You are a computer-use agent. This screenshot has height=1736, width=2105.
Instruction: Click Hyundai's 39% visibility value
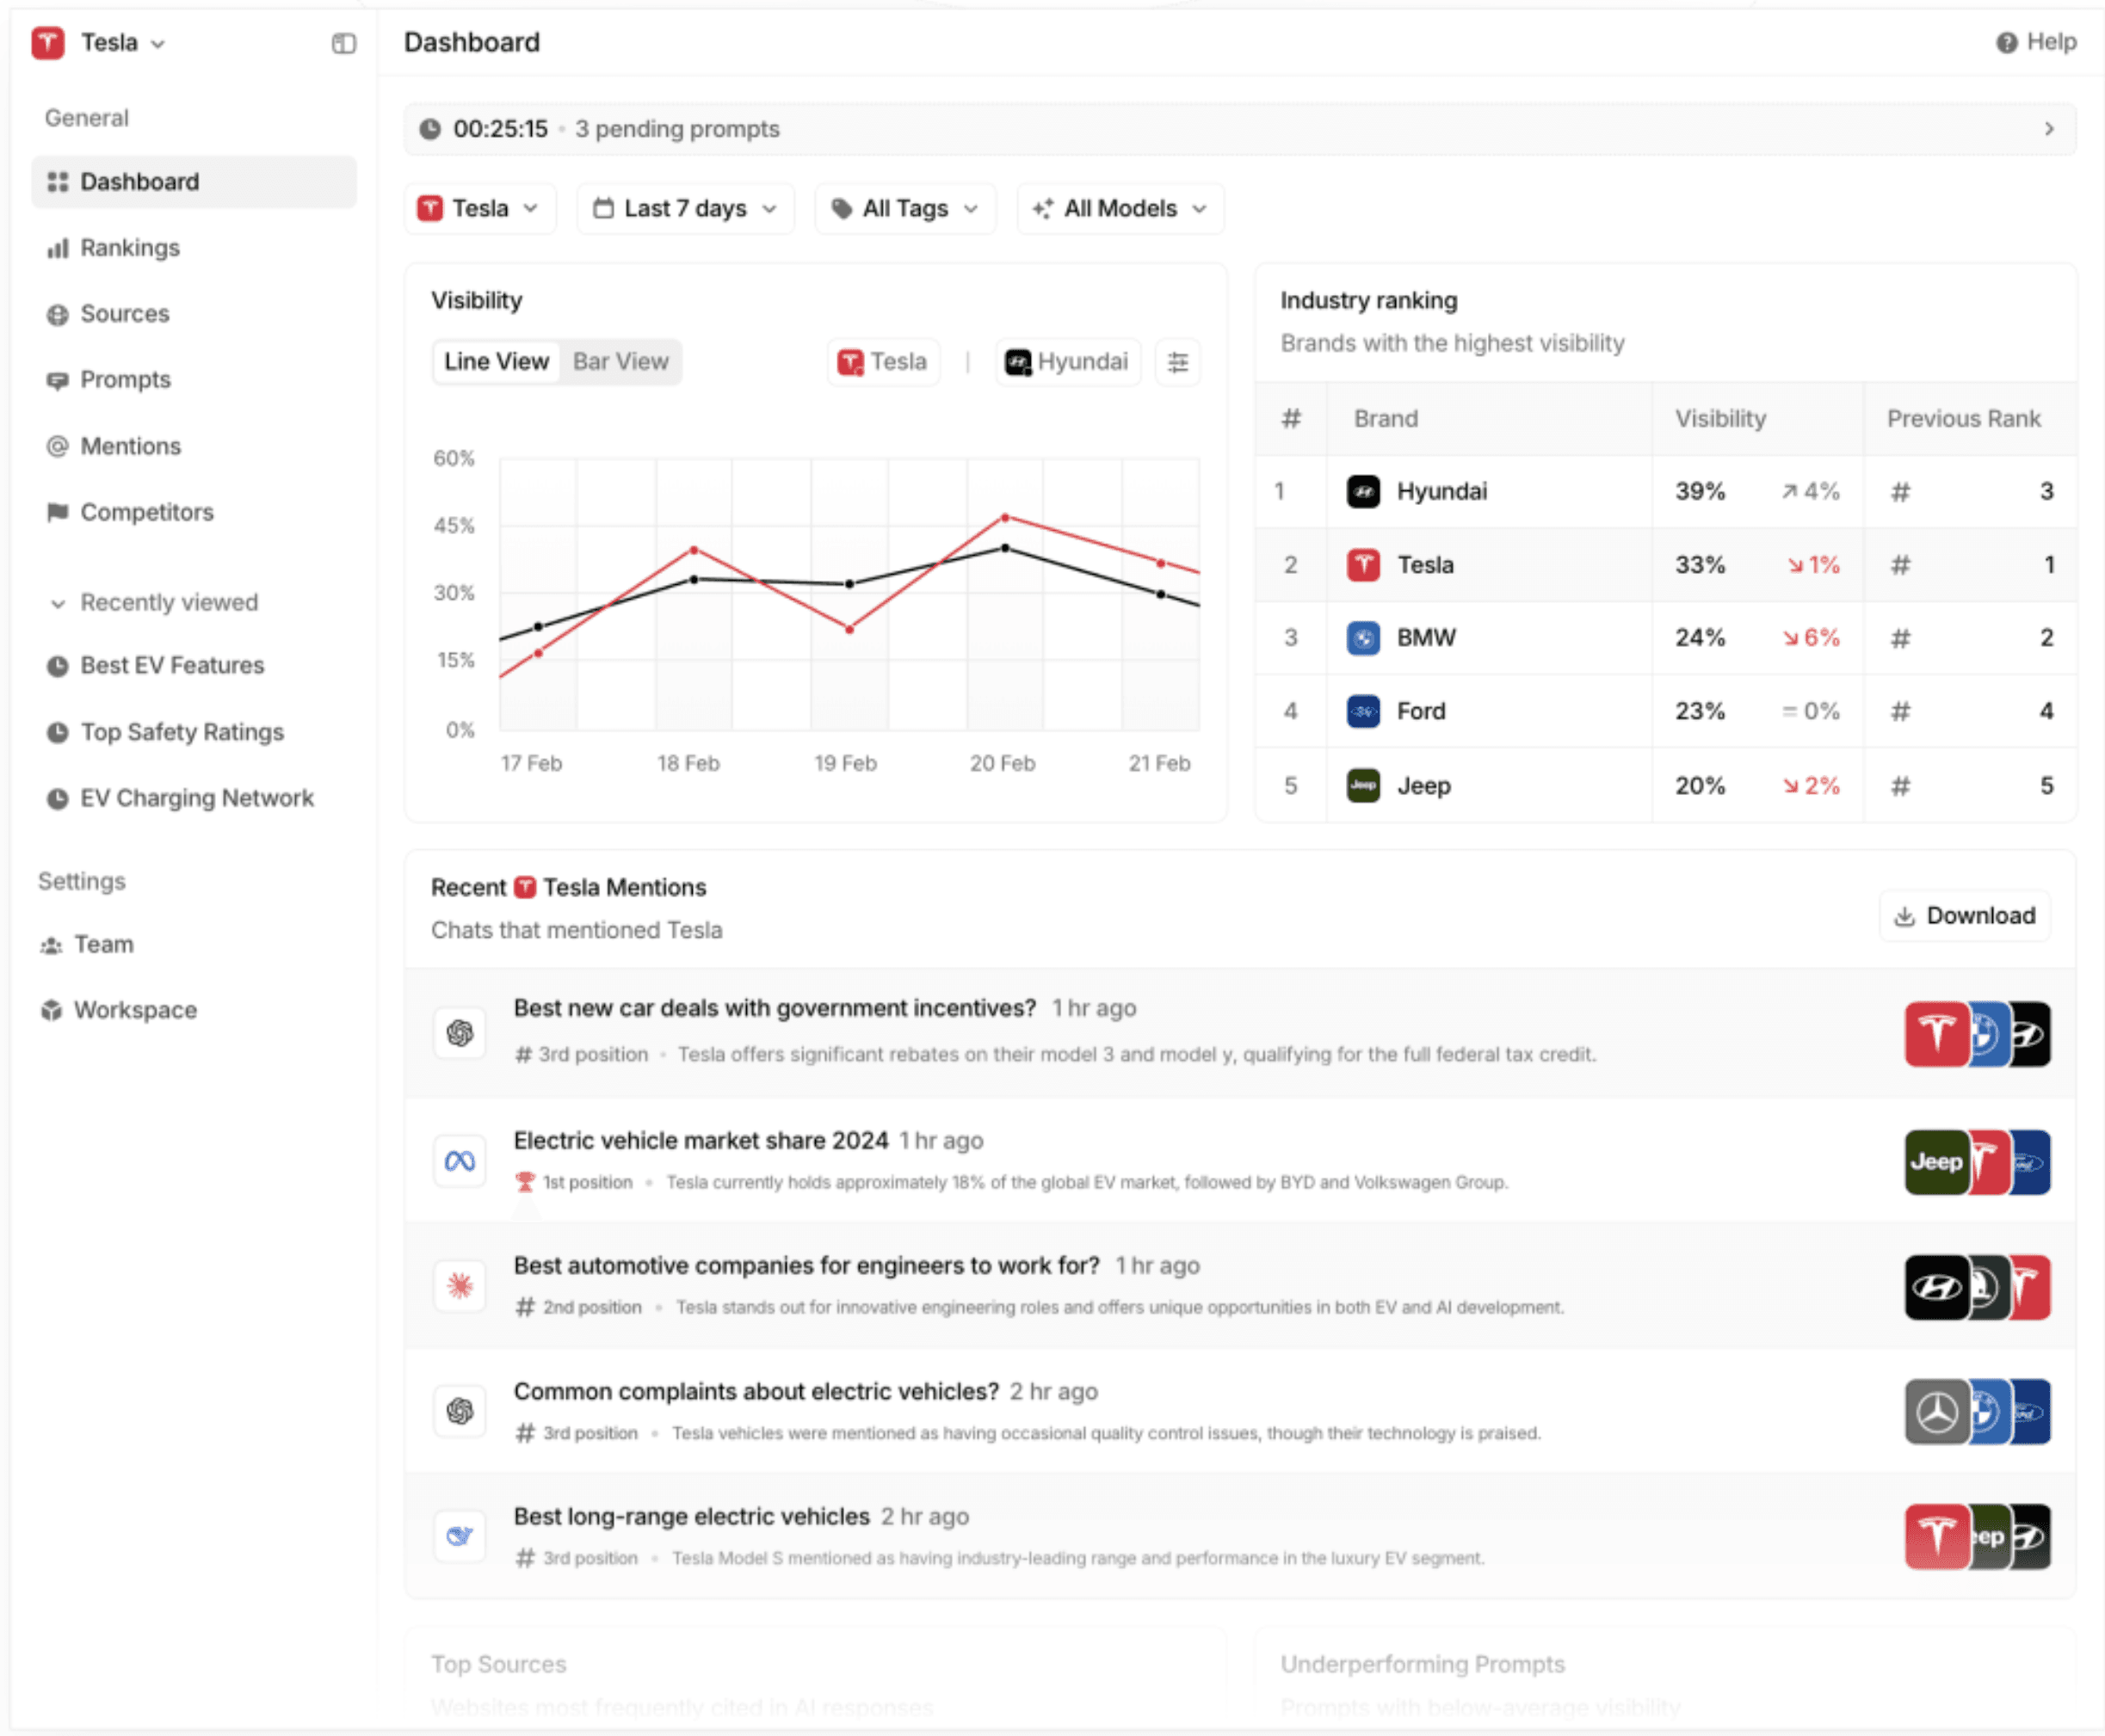pyautogui.click(x=1700, y=491)
